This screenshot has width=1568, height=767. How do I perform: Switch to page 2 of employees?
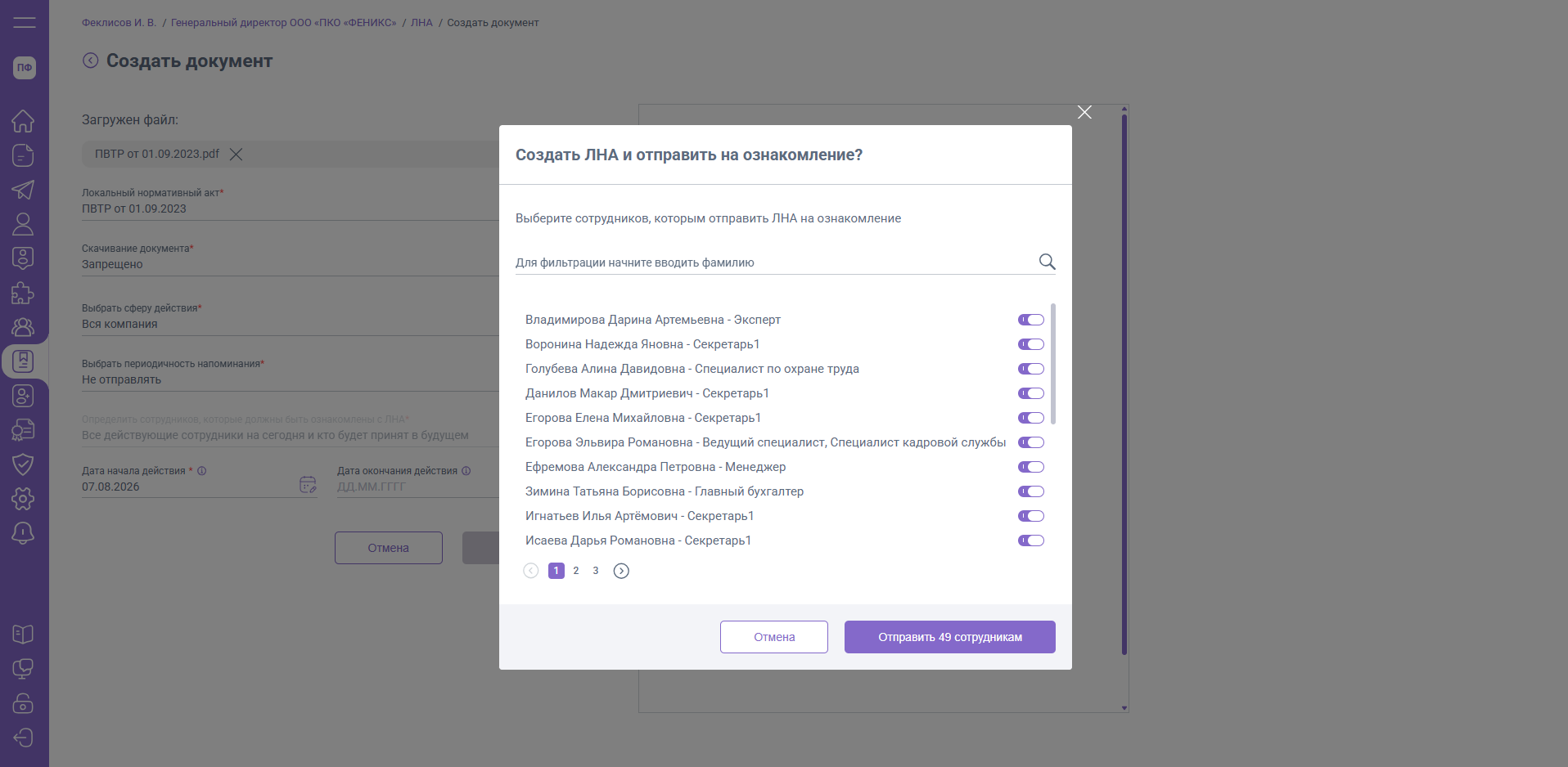tap(576, 571)
